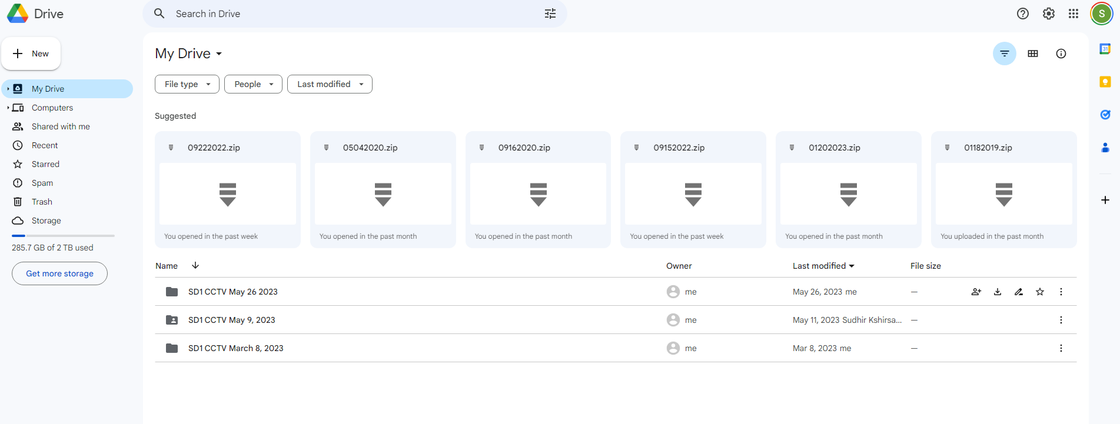Select My Drive in sidebar
Viewport: 1120px width, 424px height.
click(68, 89)
